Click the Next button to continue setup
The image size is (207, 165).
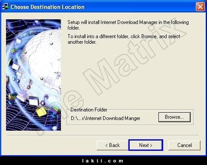tap(146, 145)
